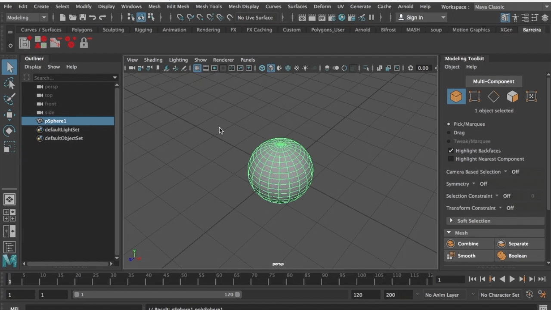Activate the Lasso select tool
Image resolution: width=551 pixels, height=310 pixels.
point(9,83)
